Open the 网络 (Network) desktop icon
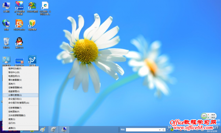Image resolution: width=221 pixels, height=133 pixels. click(x=6, y=25)
